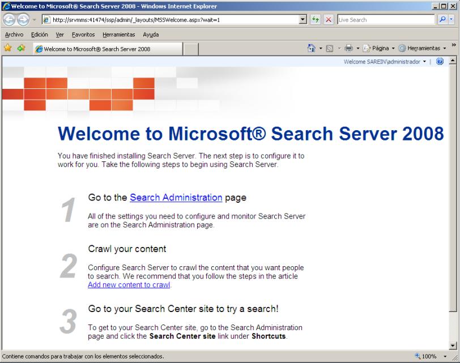Show more command bar items chevron

click(454, 45)
